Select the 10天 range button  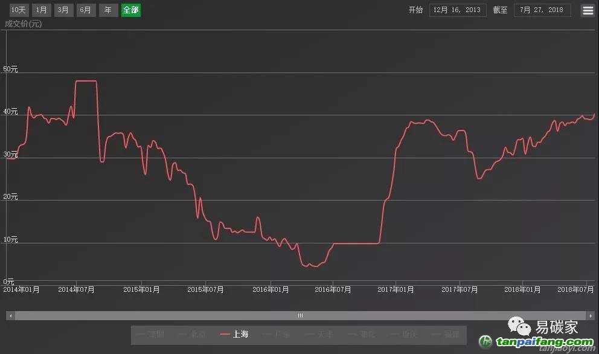[x=18, y=10]
